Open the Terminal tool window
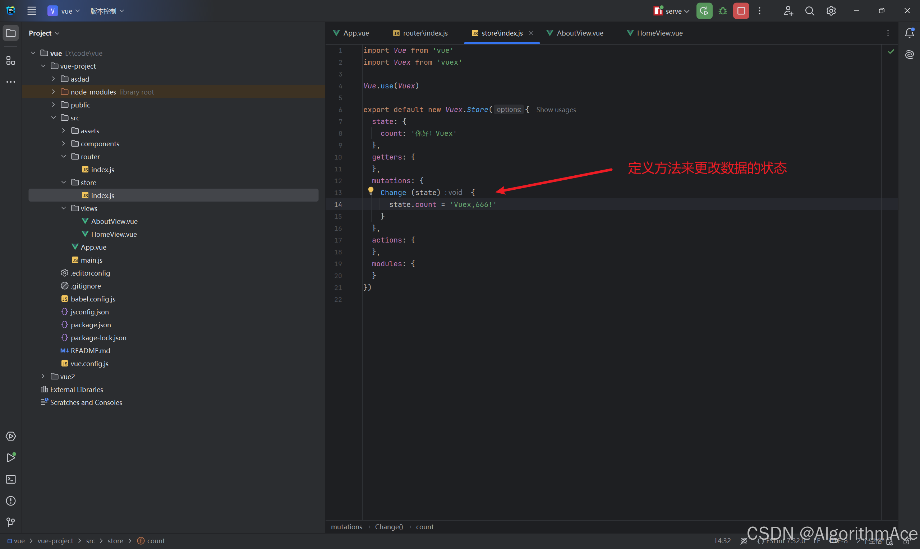This screenshot has width=920, height=549. click(x=11, y=479)
